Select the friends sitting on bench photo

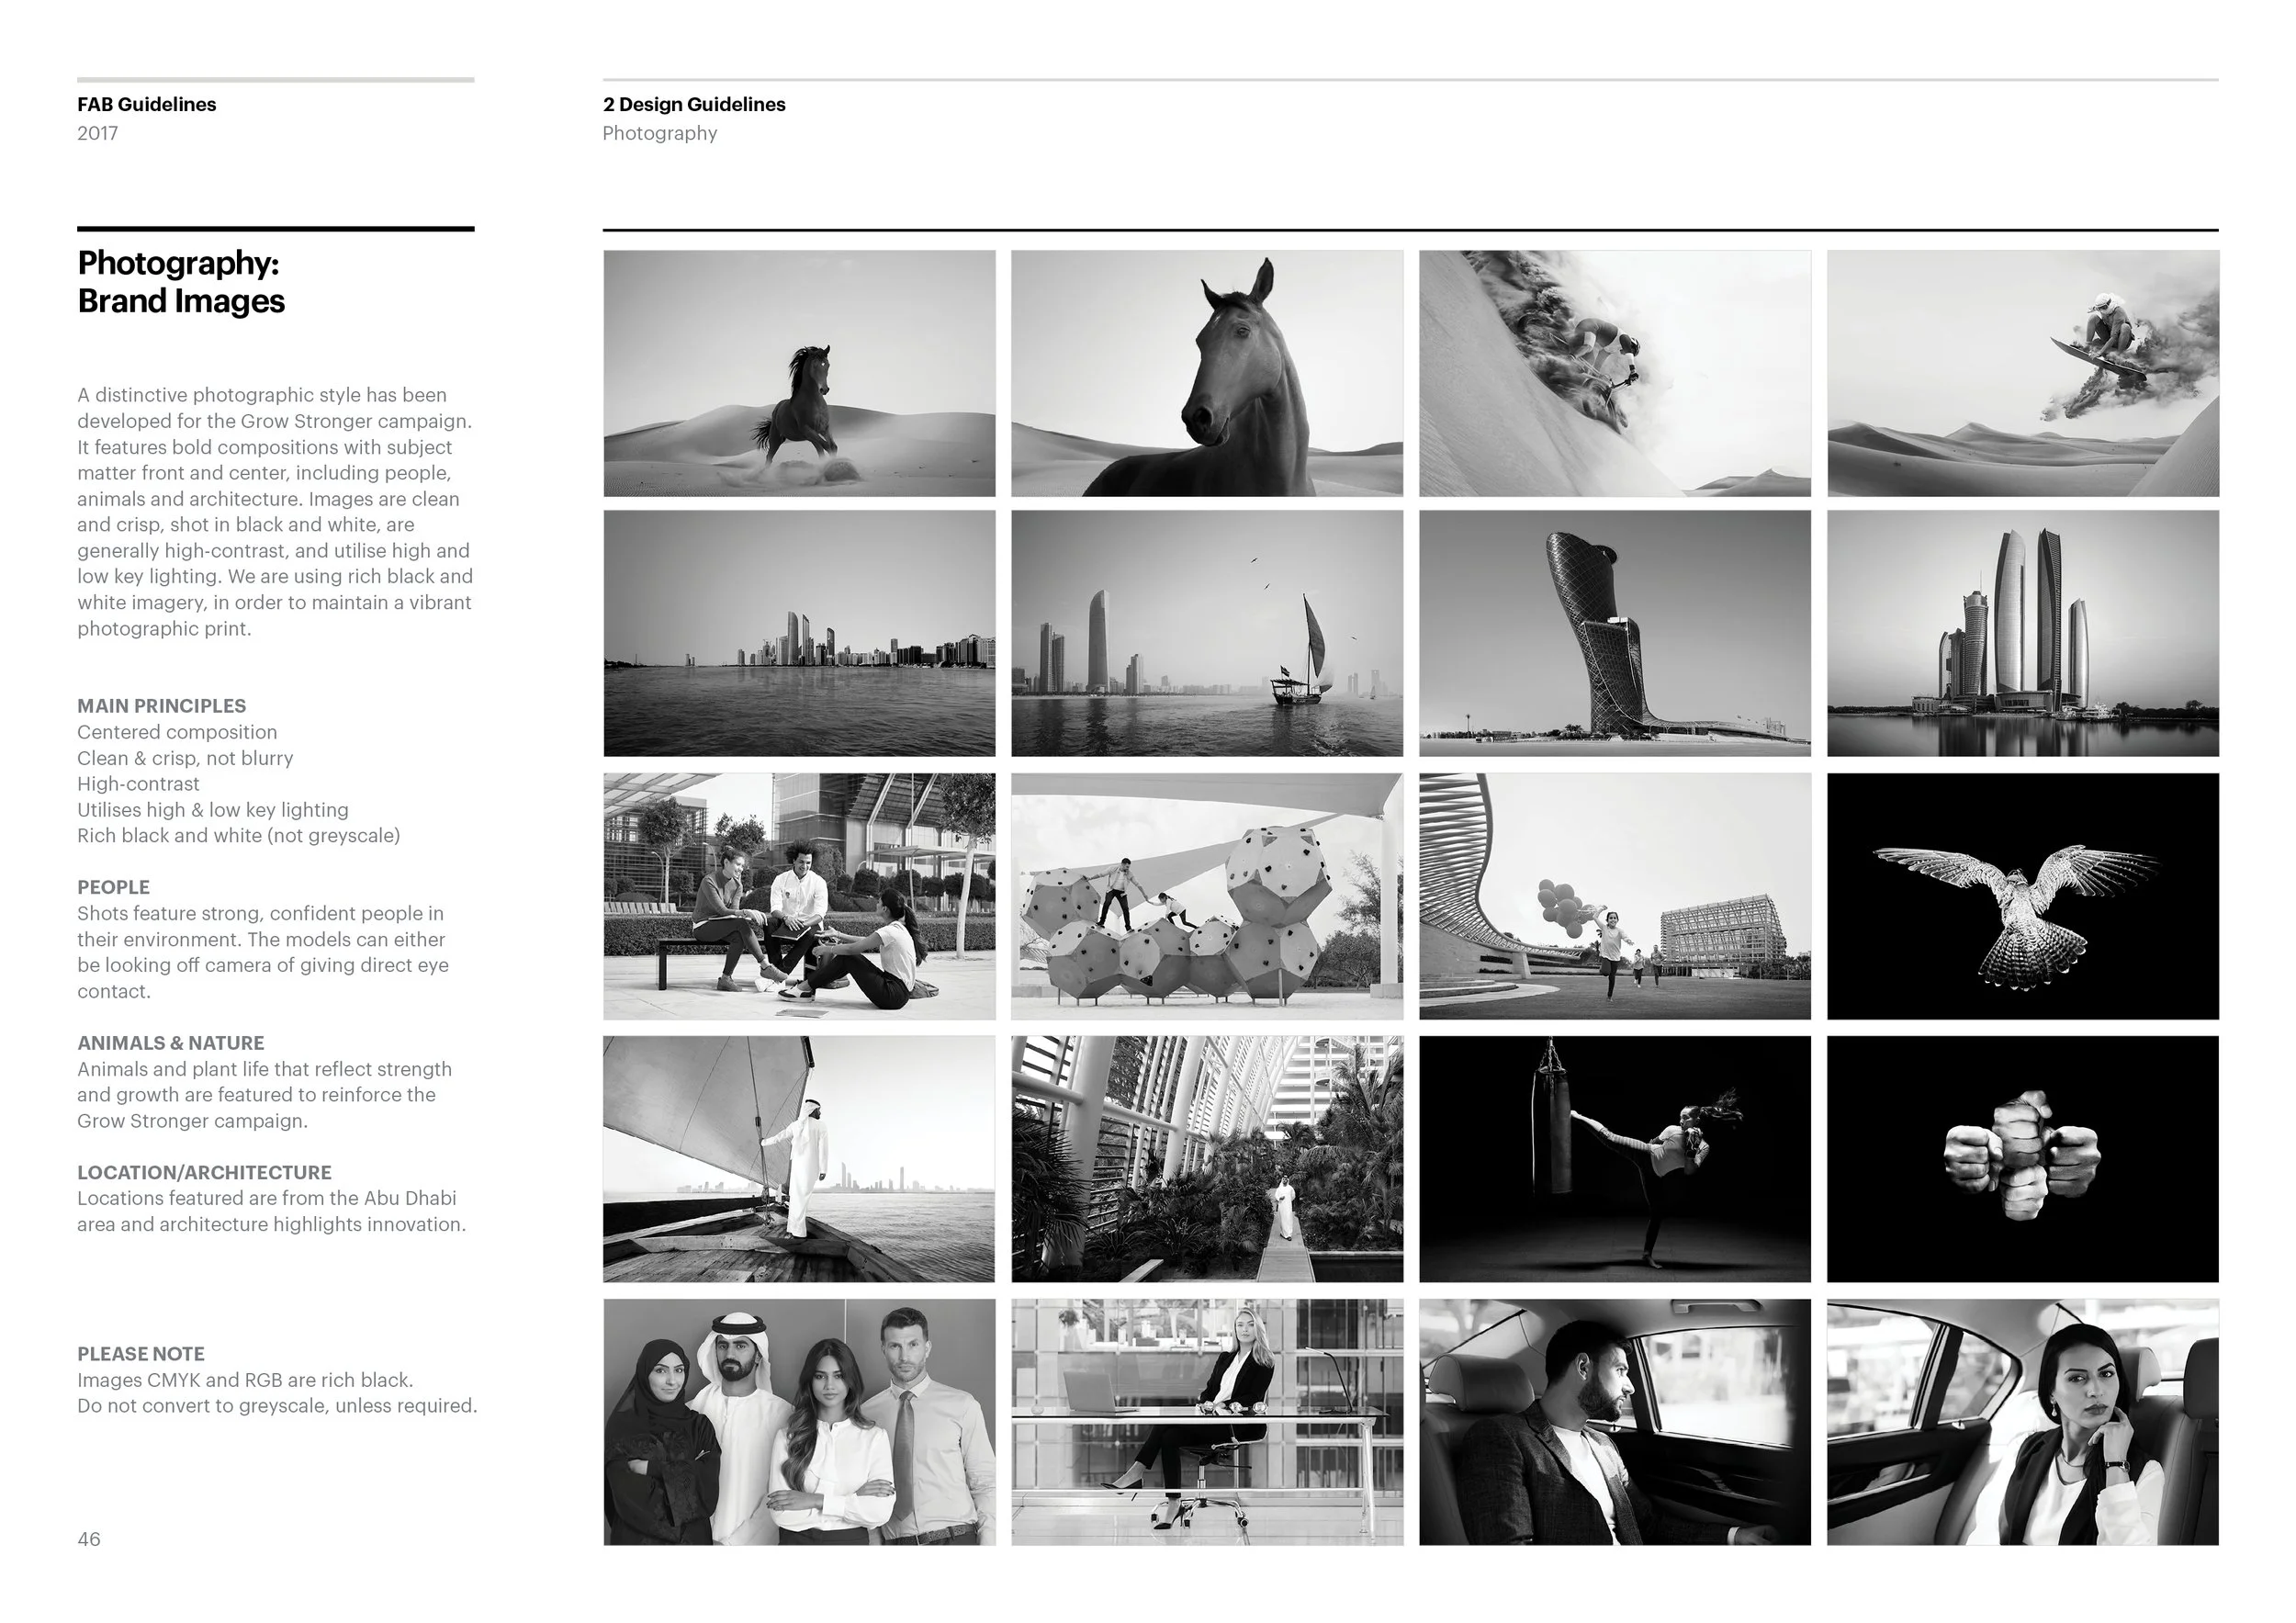799,896
